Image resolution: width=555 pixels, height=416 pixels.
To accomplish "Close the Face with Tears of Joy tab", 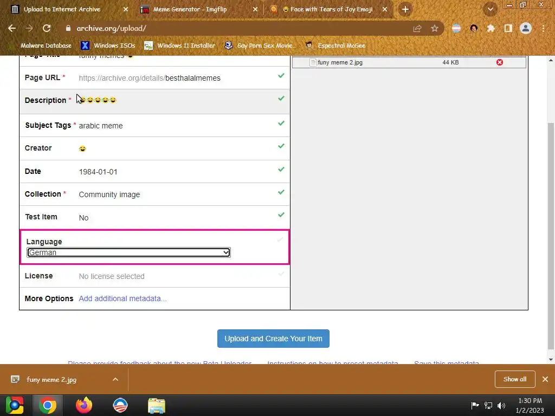I will pyautogui.click(x=385, y=9).
